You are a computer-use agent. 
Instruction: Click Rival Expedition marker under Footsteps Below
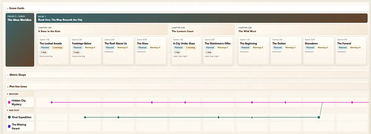85,117
